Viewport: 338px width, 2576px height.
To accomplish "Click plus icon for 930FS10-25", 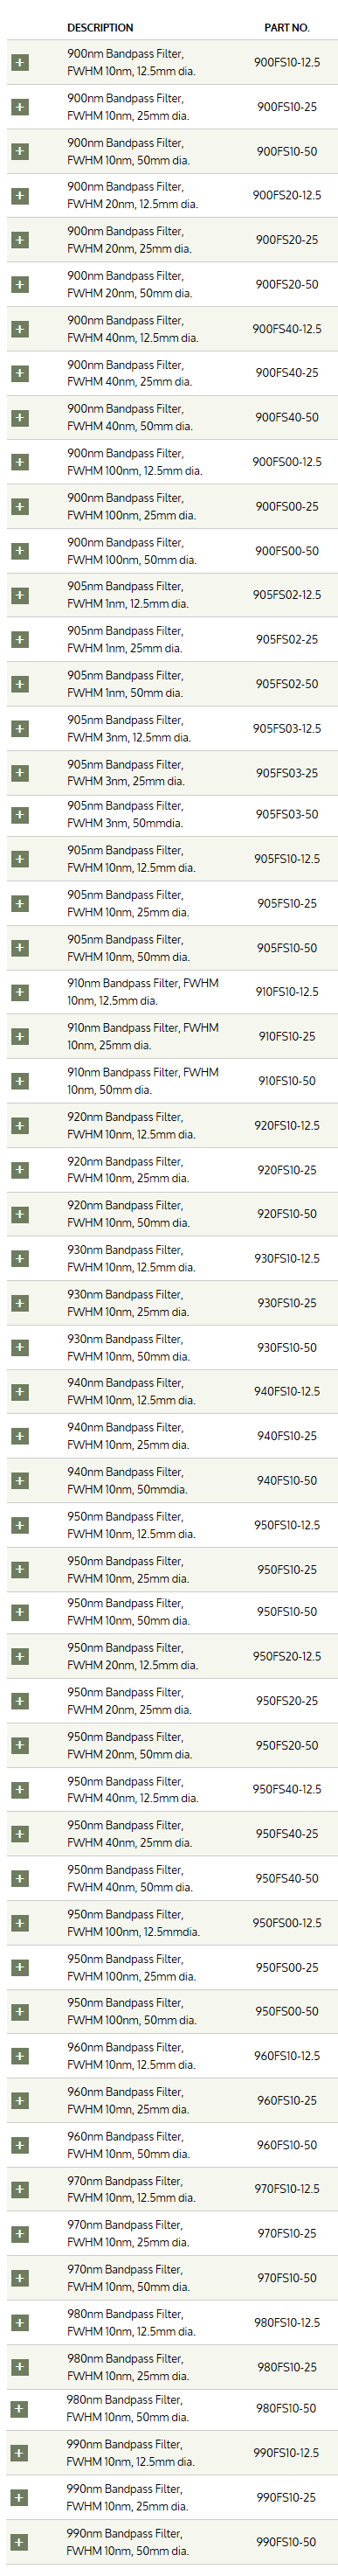I will click(19, 1303).
